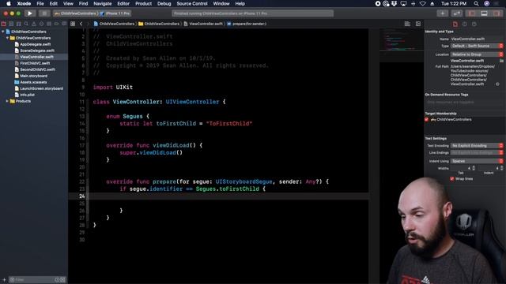Adjust the Indent width stepper
This screenshot has height=284, width=506.
pos(501,168)
